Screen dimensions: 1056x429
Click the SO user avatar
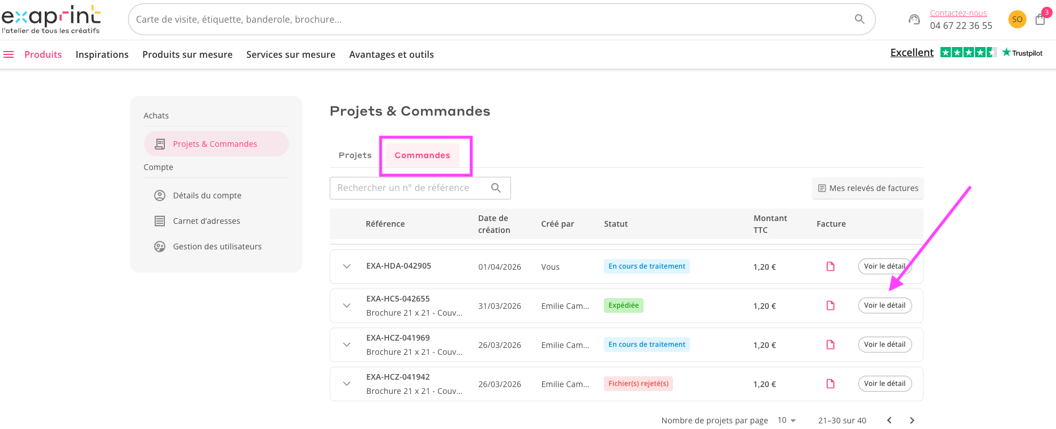click(1017, 19)
